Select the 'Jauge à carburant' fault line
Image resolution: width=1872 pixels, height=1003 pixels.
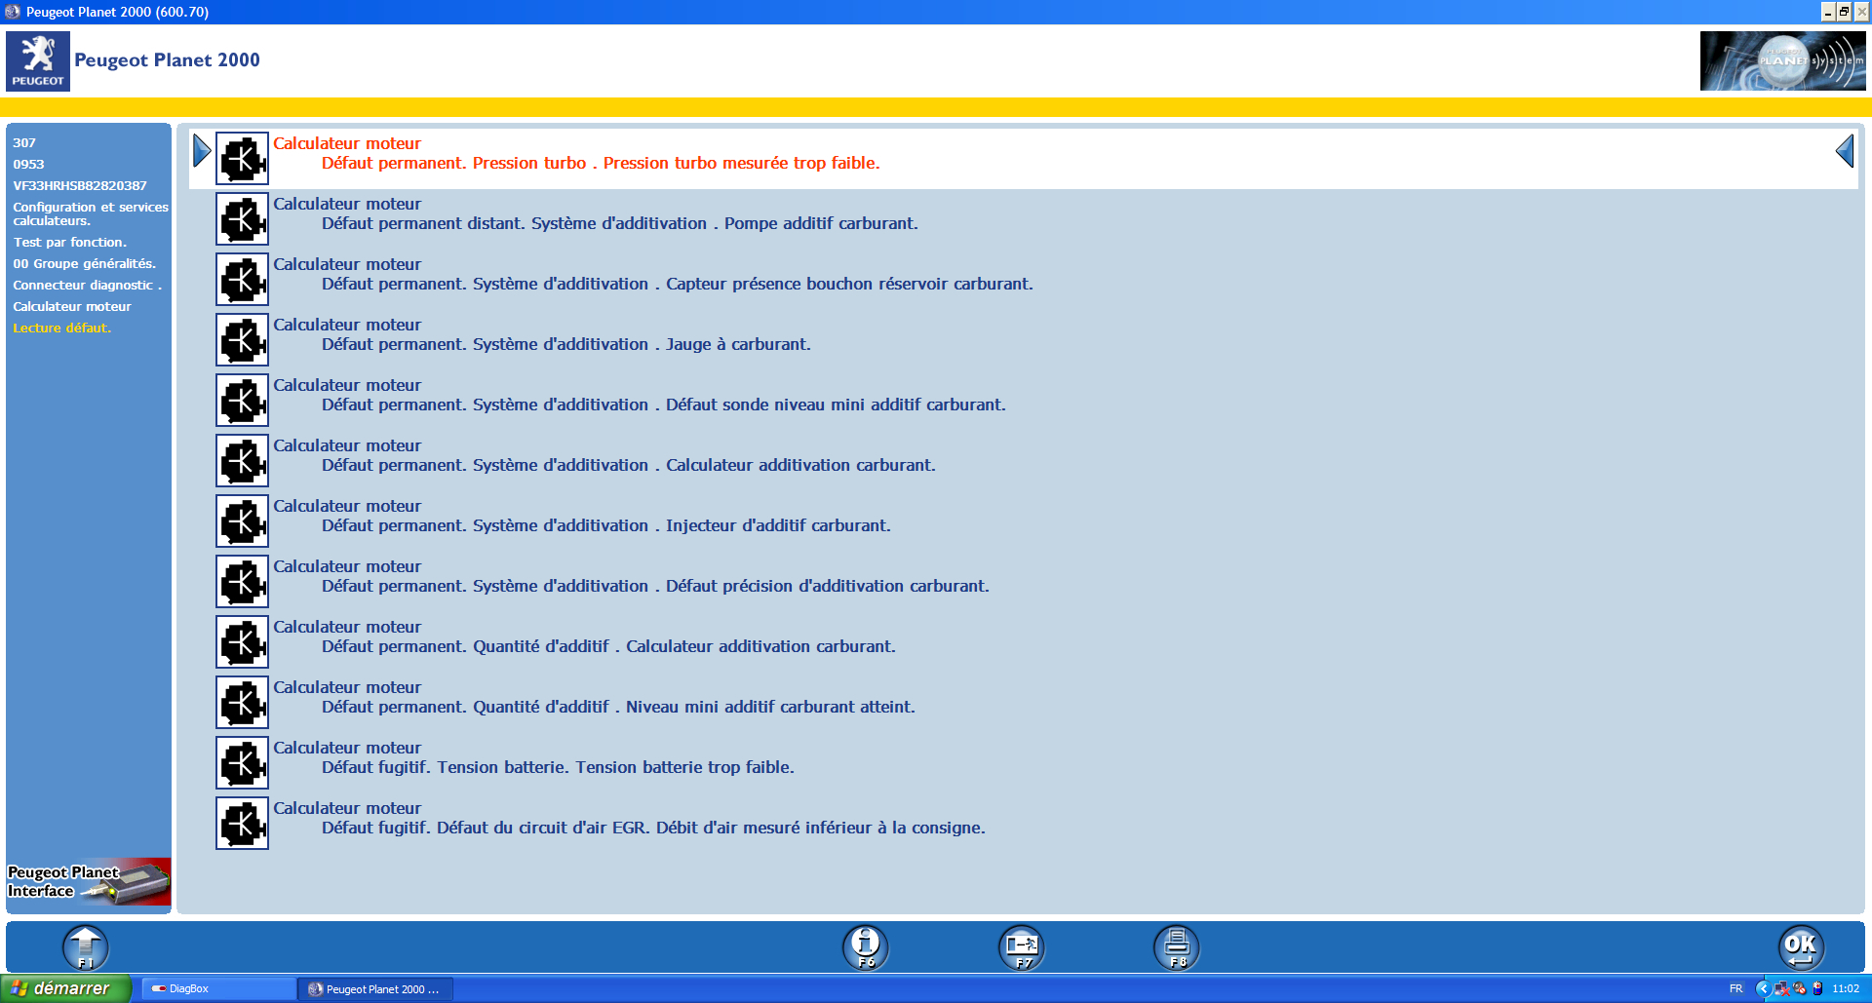566,345
